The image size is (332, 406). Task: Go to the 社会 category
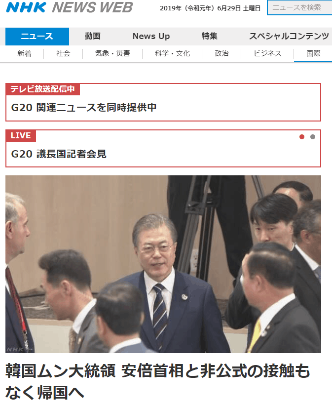click(x=63, y=54)
